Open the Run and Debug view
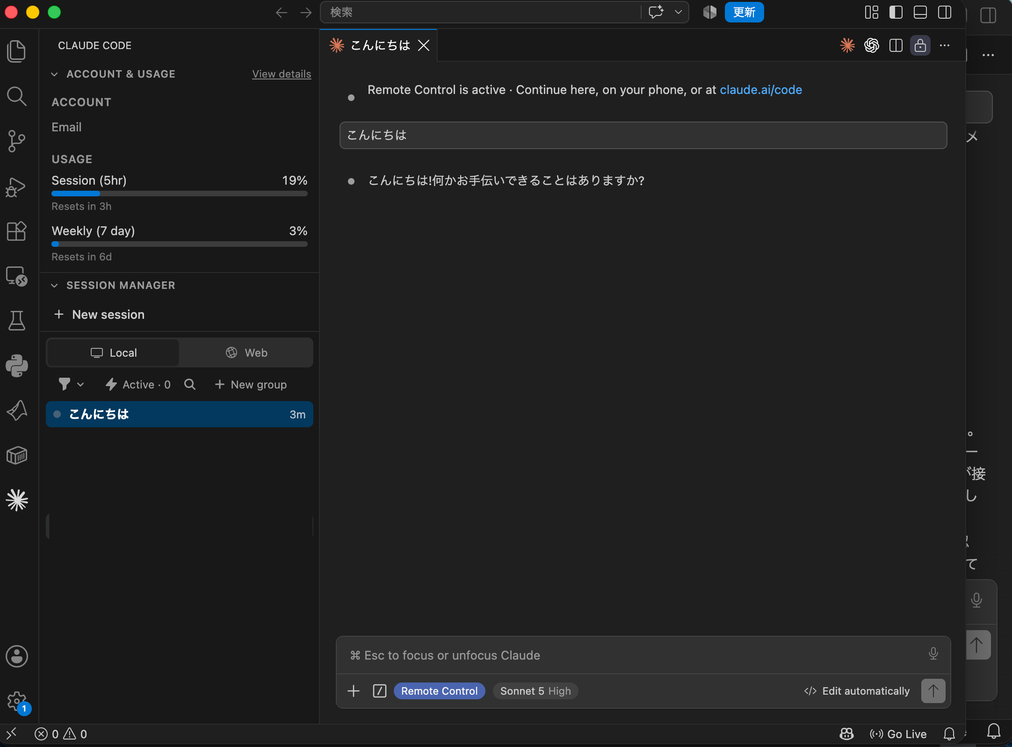 pyautogui.click(x=17, y=187)
